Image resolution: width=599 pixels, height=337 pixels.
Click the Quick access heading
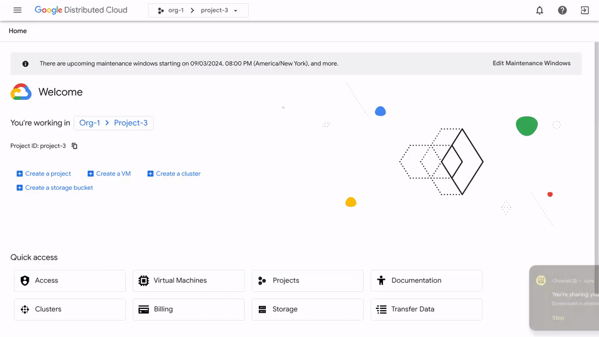point(34,258)
